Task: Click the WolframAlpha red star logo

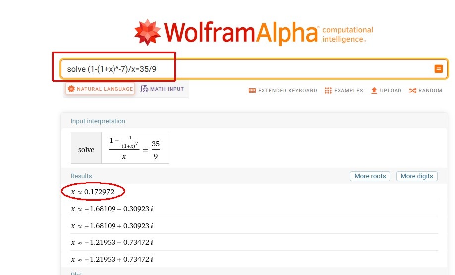Action: (148, 33)
